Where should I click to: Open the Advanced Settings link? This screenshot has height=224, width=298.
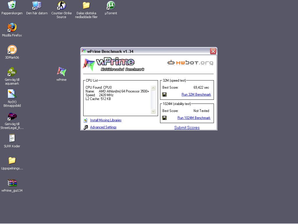pos(103,127)
